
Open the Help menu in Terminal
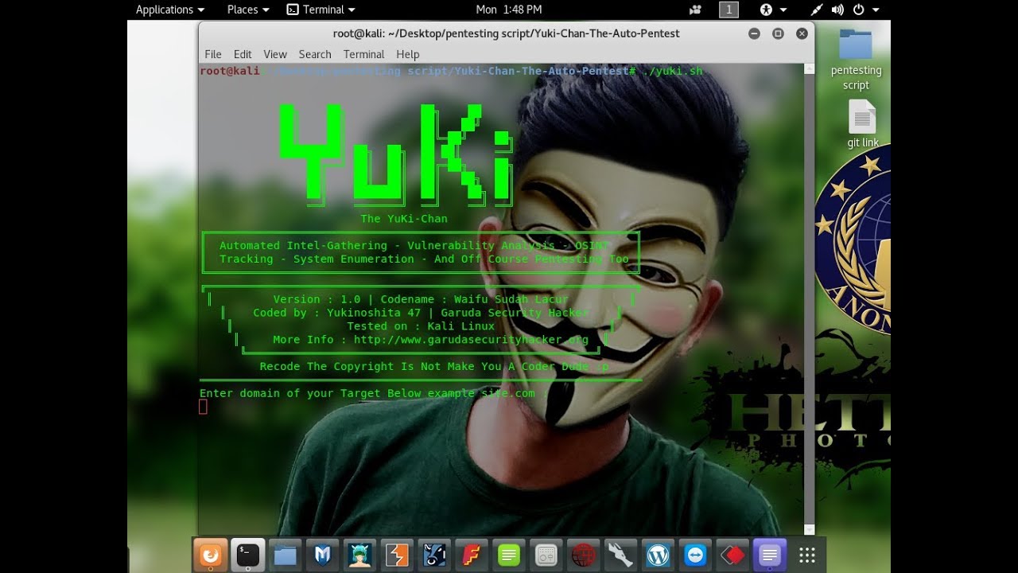[408, 54]
